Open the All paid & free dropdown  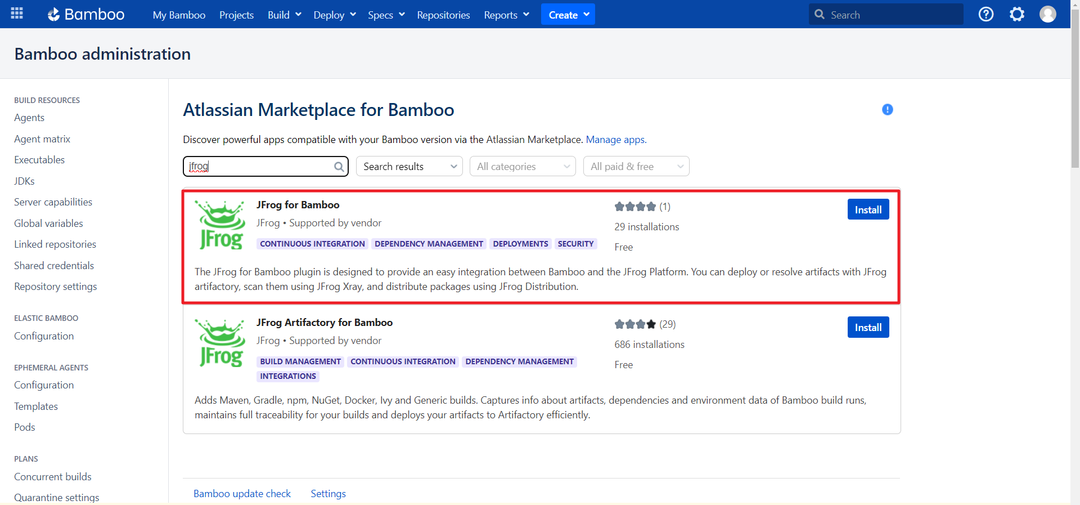(636, 166)
